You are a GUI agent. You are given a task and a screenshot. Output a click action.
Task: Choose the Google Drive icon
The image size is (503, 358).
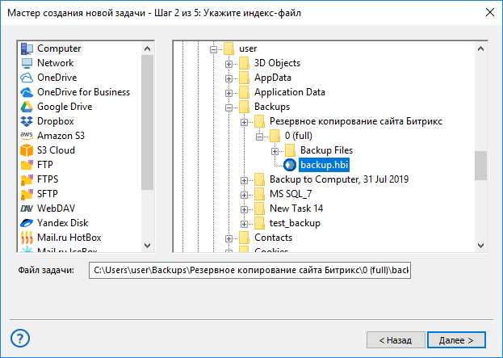coord(27,107)
